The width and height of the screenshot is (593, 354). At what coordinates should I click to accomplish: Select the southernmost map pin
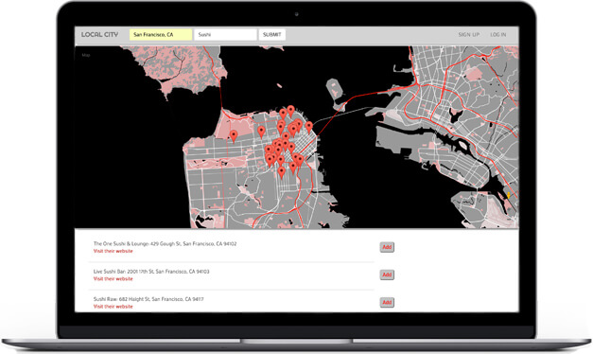281,172
